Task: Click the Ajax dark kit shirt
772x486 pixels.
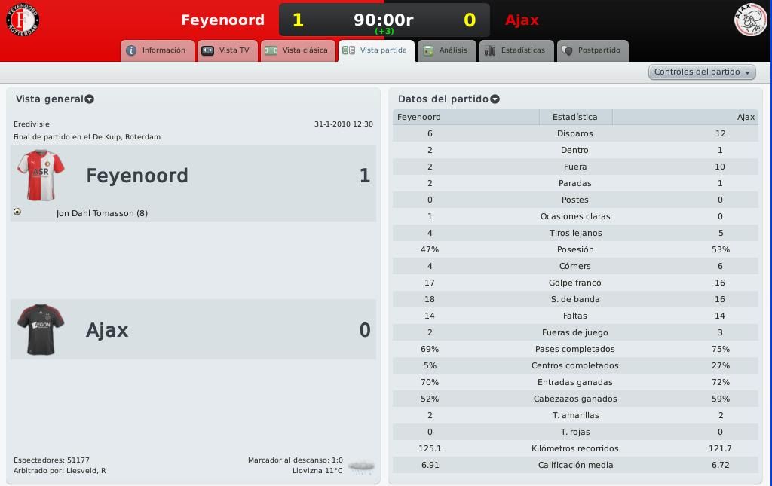Action: point(41,329)
